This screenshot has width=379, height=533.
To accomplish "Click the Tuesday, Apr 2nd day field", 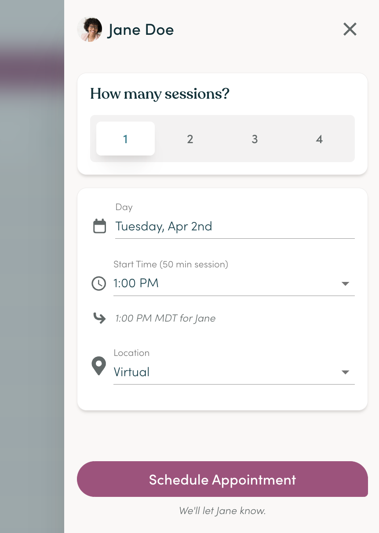I will click(x=235, y=226).
